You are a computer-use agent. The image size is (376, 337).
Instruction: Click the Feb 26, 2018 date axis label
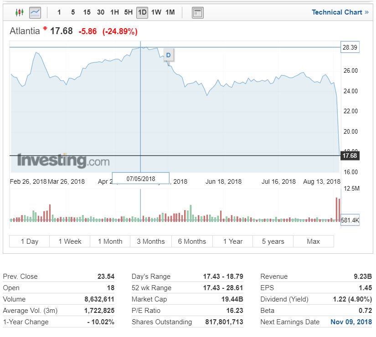tap(28, 181)
